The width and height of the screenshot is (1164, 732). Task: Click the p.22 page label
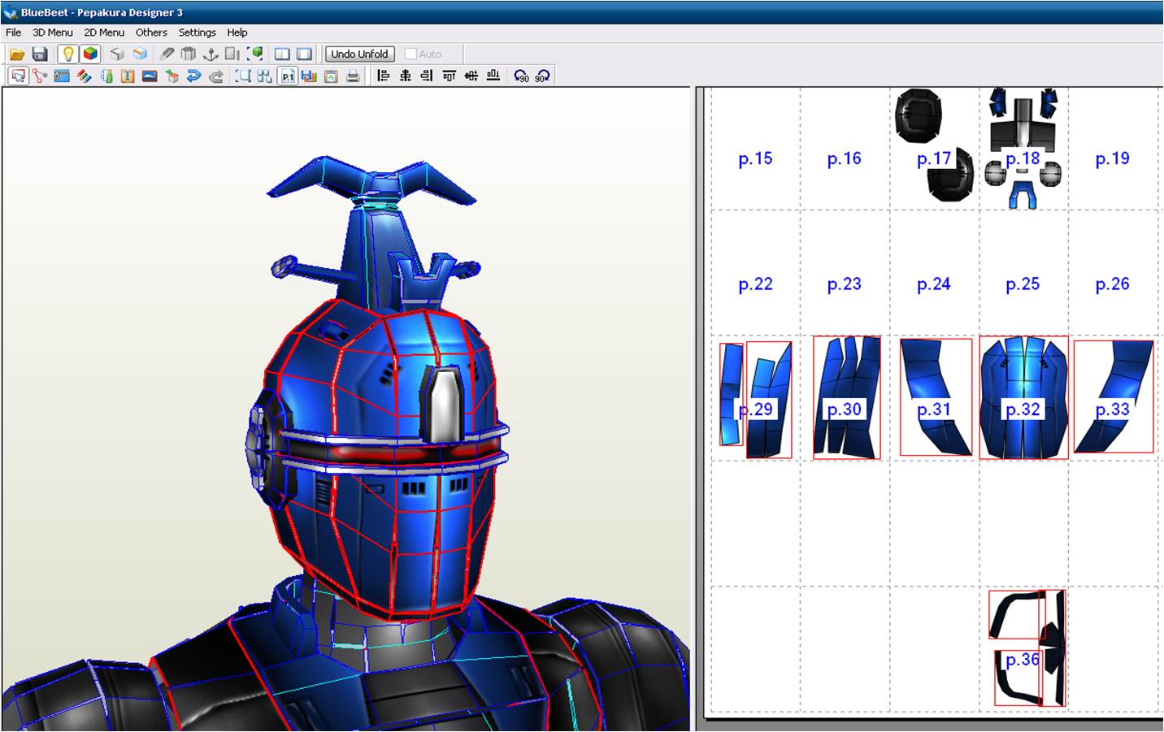[755, 284]
